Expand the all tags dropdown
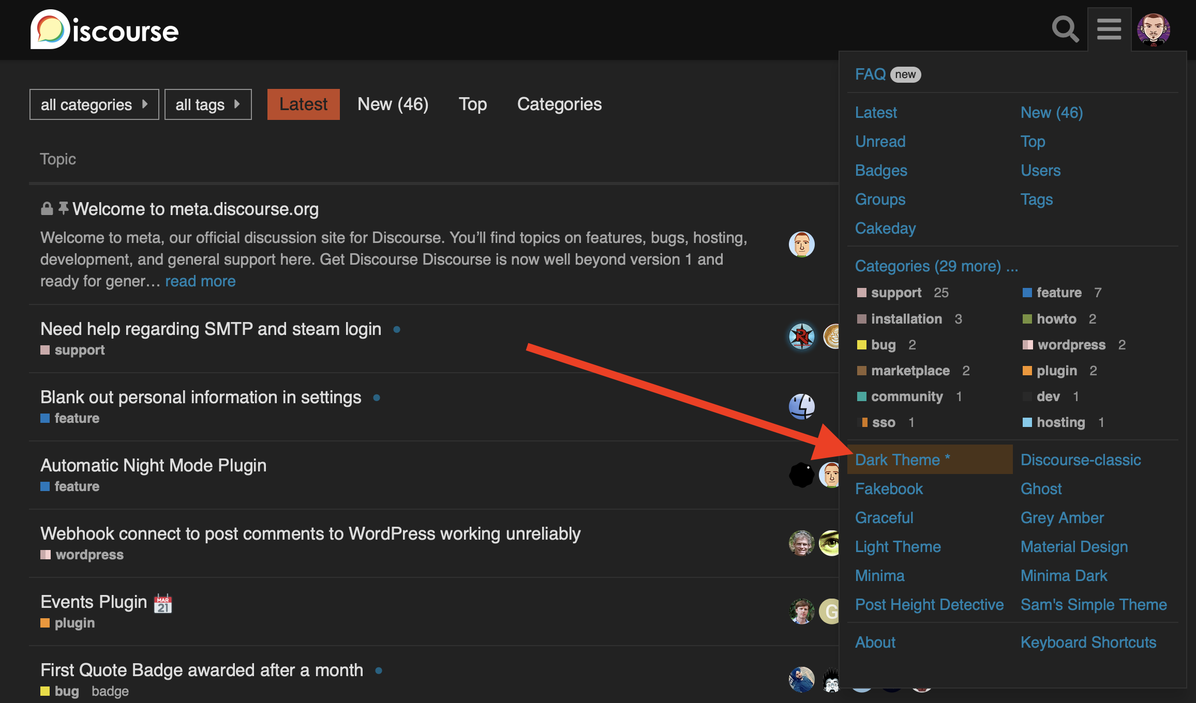 pos(208,104)
